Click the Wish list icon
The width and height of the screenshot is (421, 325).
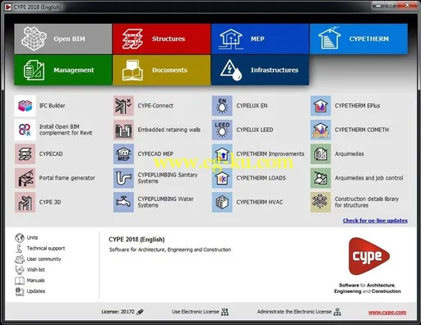pyautogui.click(x=20, y=270)
